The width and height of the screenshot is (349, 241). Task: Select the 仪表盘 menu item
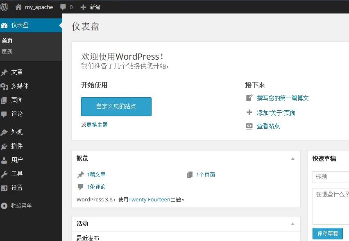tap(31, 25)
